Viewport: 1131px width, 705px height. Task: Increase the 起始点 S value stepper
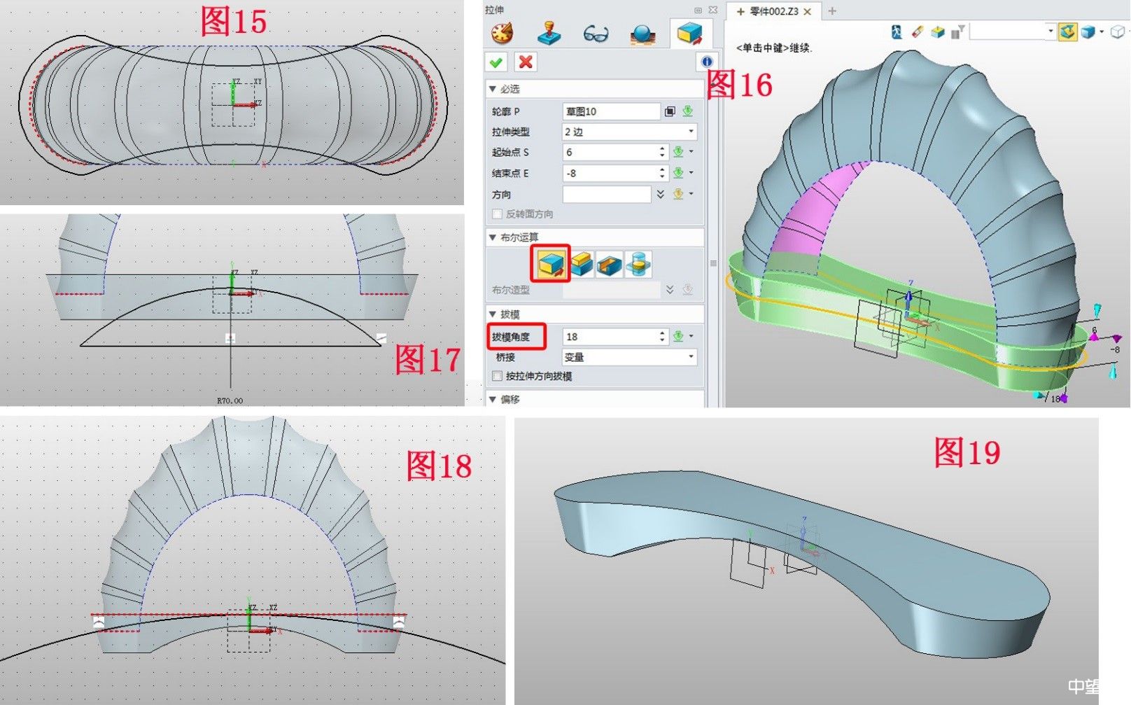pyautogui.click(x=662, y=148)
